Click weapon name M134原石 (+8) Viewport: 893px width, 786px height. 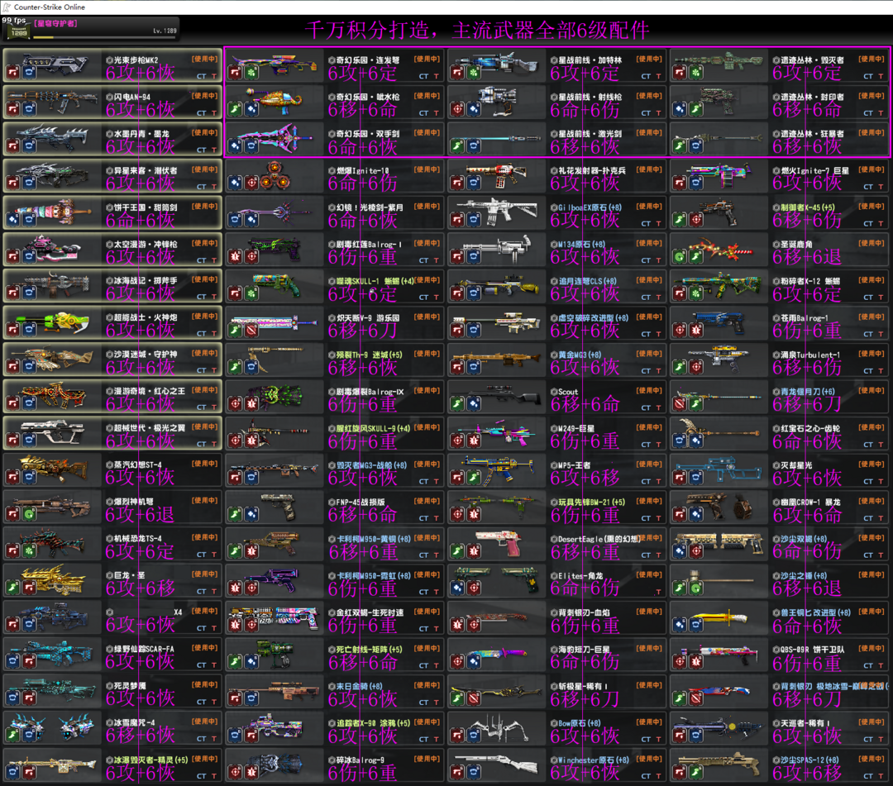pyautogui.click(x=581, y=244)
